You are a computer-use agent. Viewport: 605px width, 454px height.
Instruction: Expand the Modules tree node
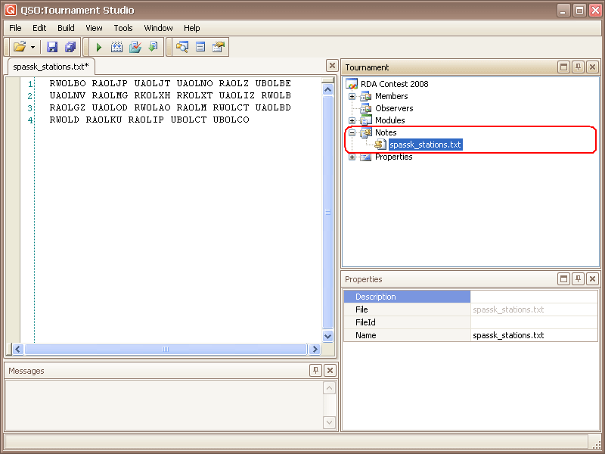click(x=352, y=120)
